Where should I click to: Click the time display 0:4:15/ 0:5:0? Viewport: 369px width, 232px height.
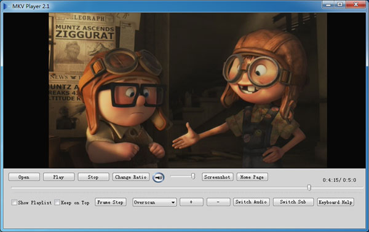point(339,180)
